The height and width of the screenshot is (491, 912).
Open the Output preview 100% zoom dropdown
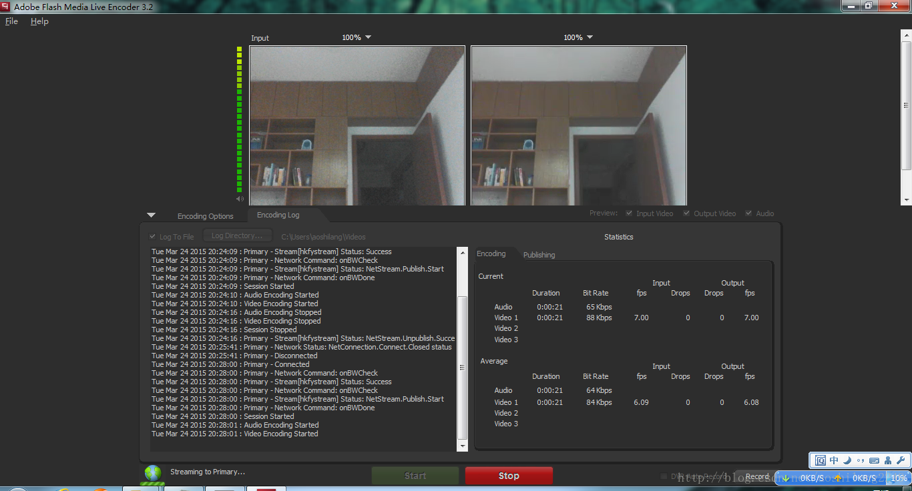[x=578, y=37]
